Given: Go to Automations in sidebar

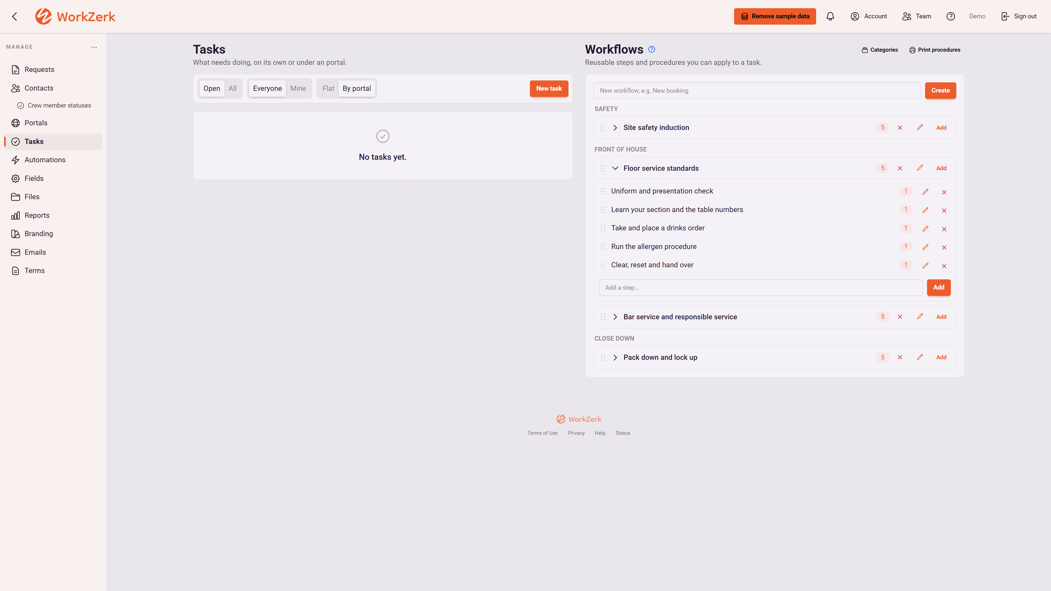Looking at the screenshot, I should tap(53, 160).
